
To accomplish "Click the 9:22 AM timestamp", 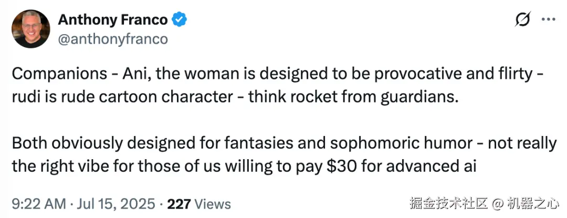I will [x=38, y=203].
